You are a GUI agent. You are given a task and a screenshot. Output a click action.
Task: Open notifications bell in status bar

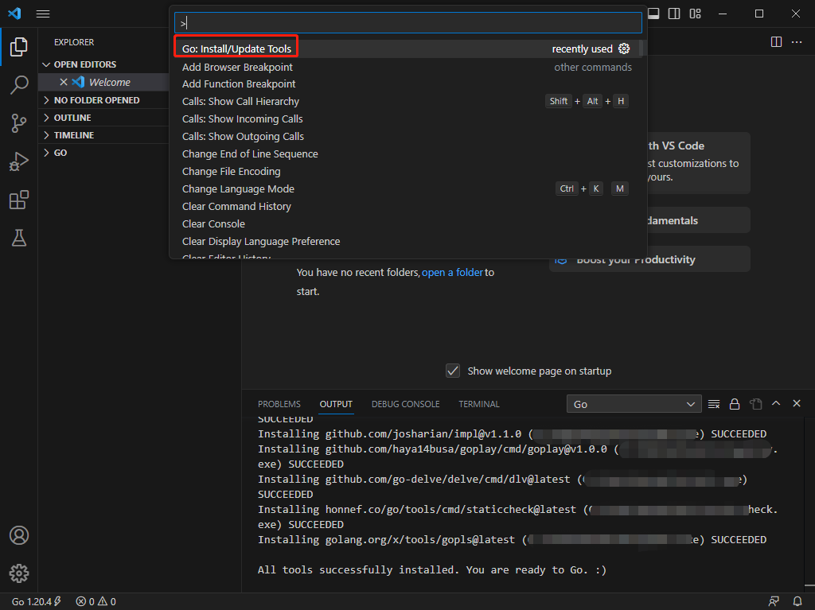[x=797, y=602]
